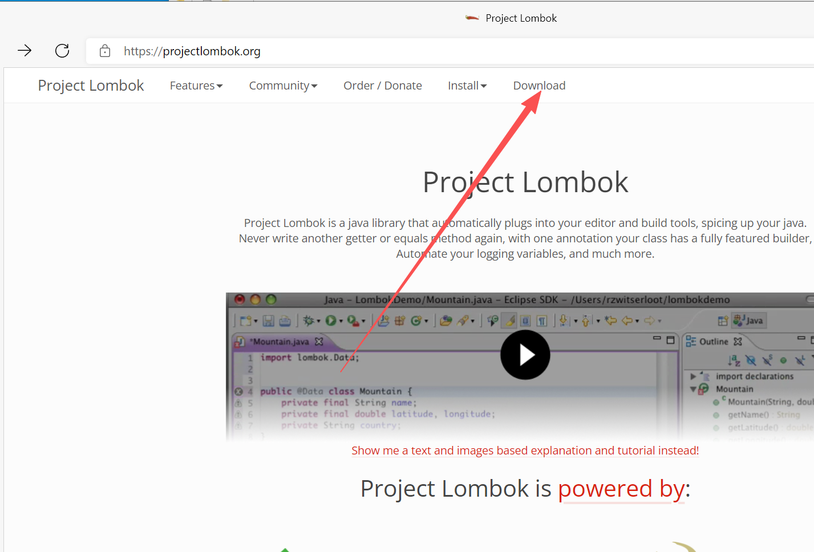814x552 pixels.
Task: Open the Order / Donate page
Action: pyautogui.click(x=383, y=86)
